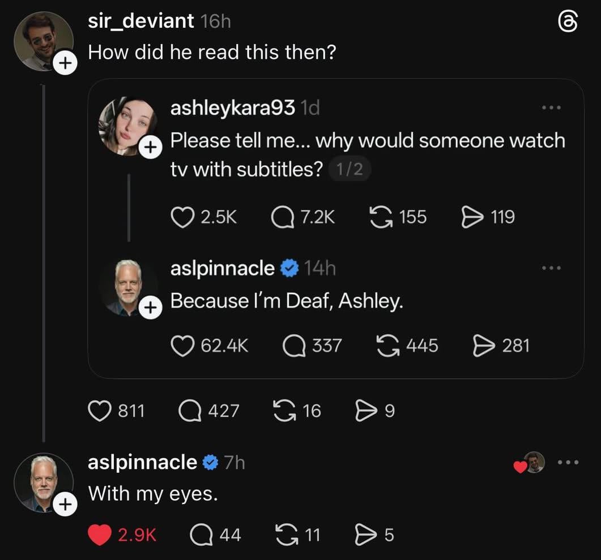
Task: Reply to "With my eyes" comment
Action: 199,535
